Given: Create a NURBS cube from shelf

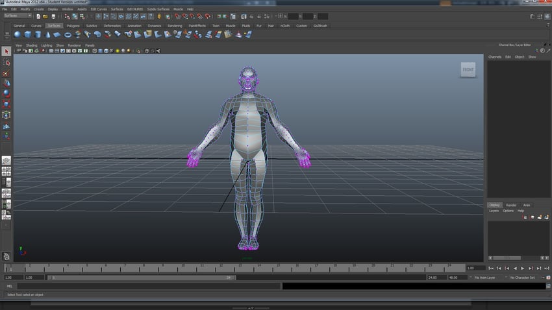Looking at the screenshot, I should pos(27,34).
